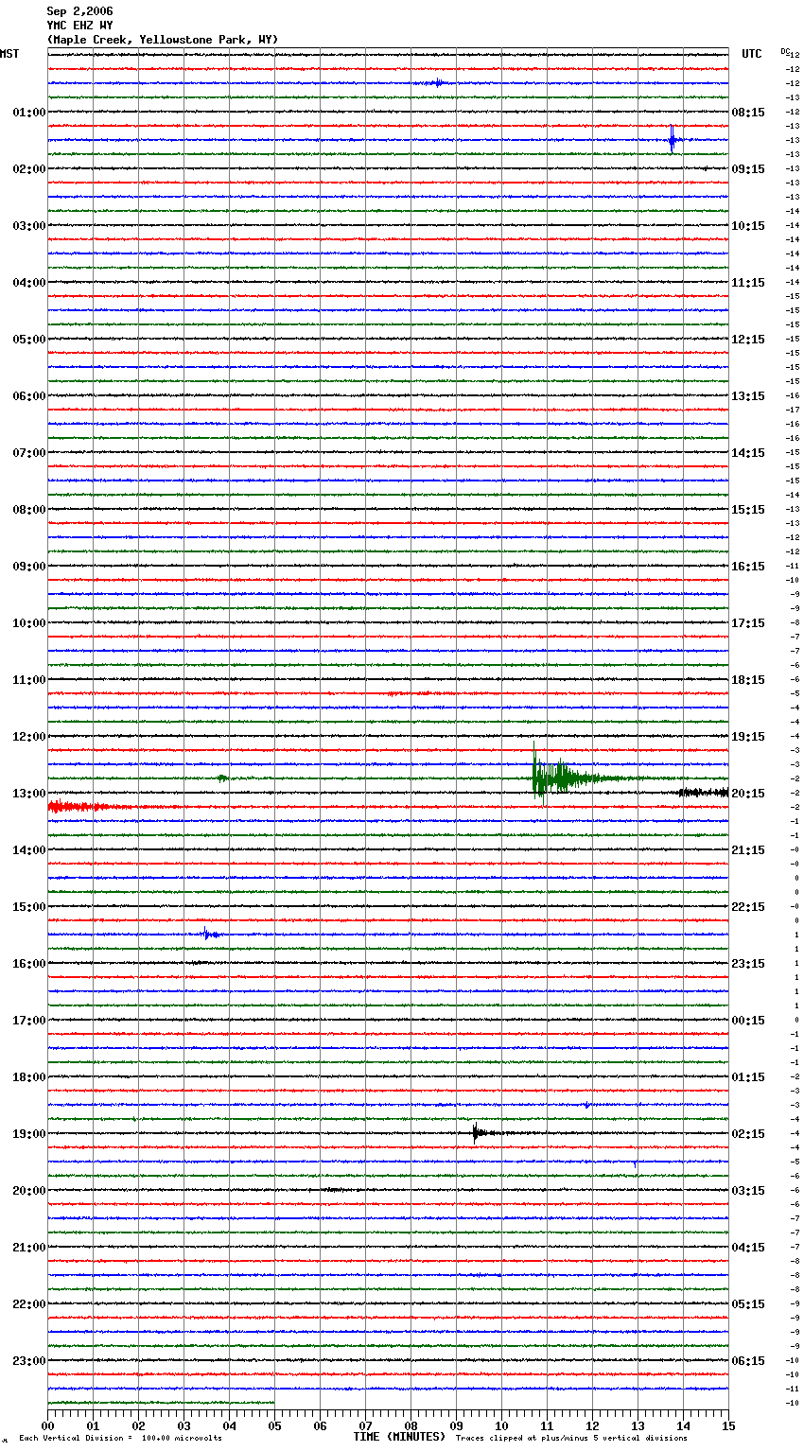The width and height of the screenshot is (804, 1451).
Task: Click the 06:15 UTC time label
Action: tap(748, 1361)
